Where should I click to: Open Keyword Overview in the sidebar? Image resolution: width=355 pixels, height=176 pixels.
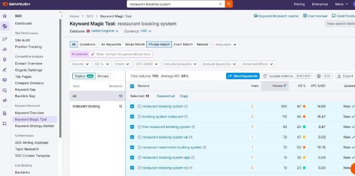pos(29,113)
